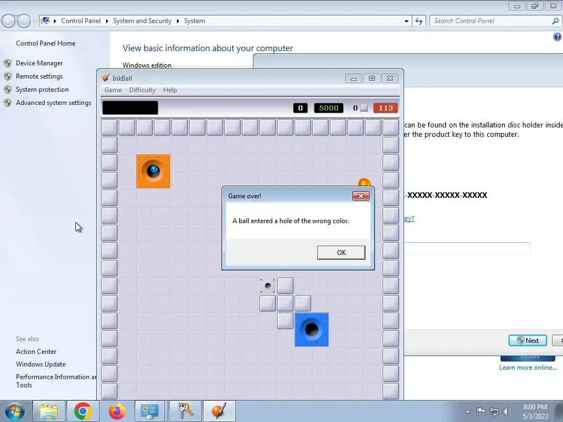Click the network tray icon
This screenshot has height=422, width=563.
(494, 412)
